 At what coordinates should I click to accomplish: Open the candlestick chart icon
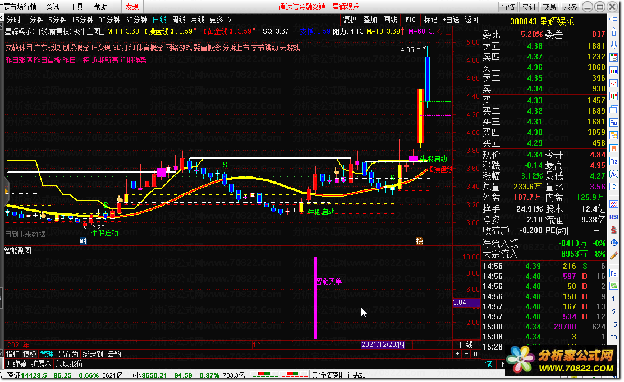(x=613, y=96)
